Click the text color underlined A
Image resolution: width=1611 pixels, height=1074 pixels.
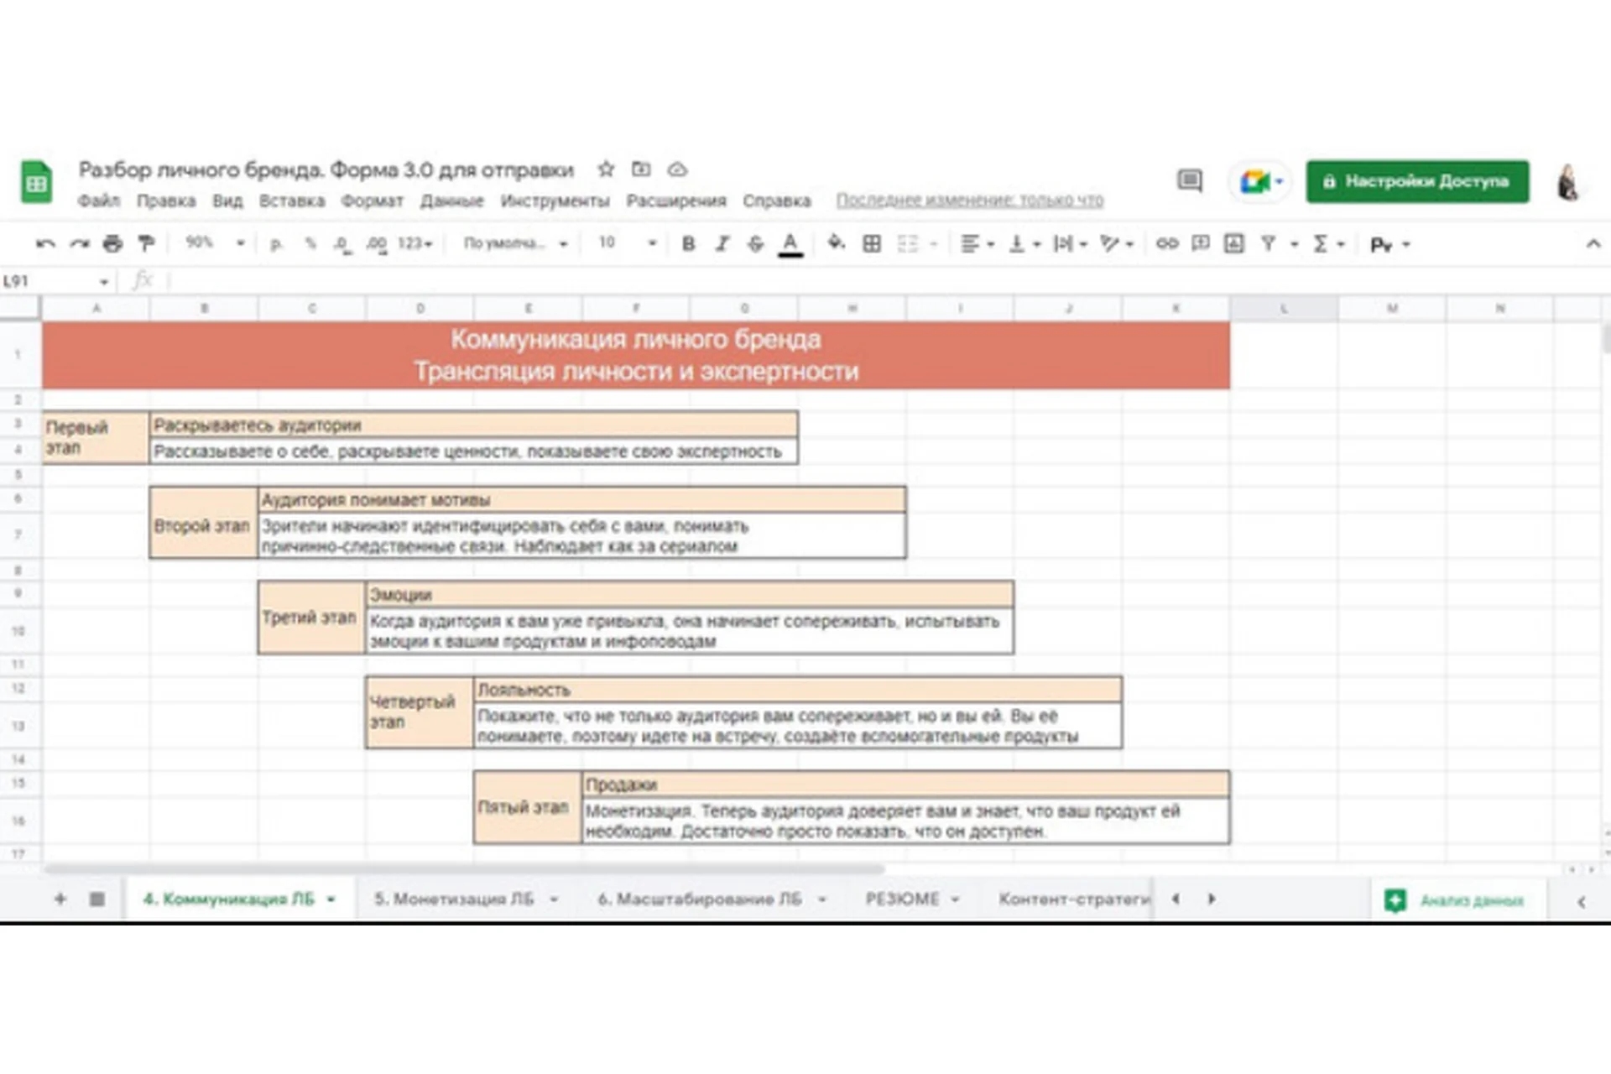[790, 243]
